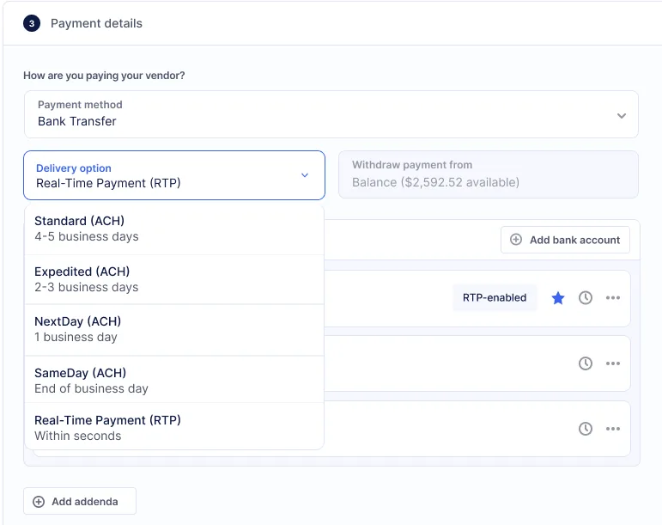The height and width of the screenshot is (525, 662).
Task: Click the Add addenda button
Action: [x=80, y=502]
